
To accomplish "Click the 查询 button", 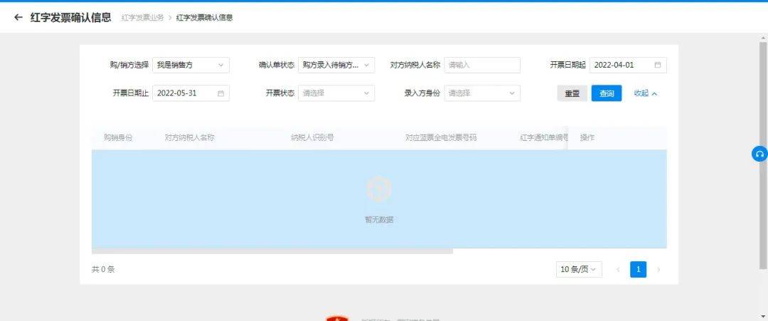I will pos(607,93).
